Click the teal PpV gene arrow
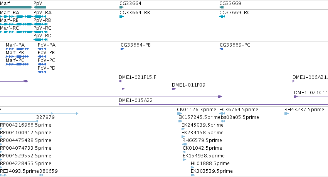 tap(40, 7)
